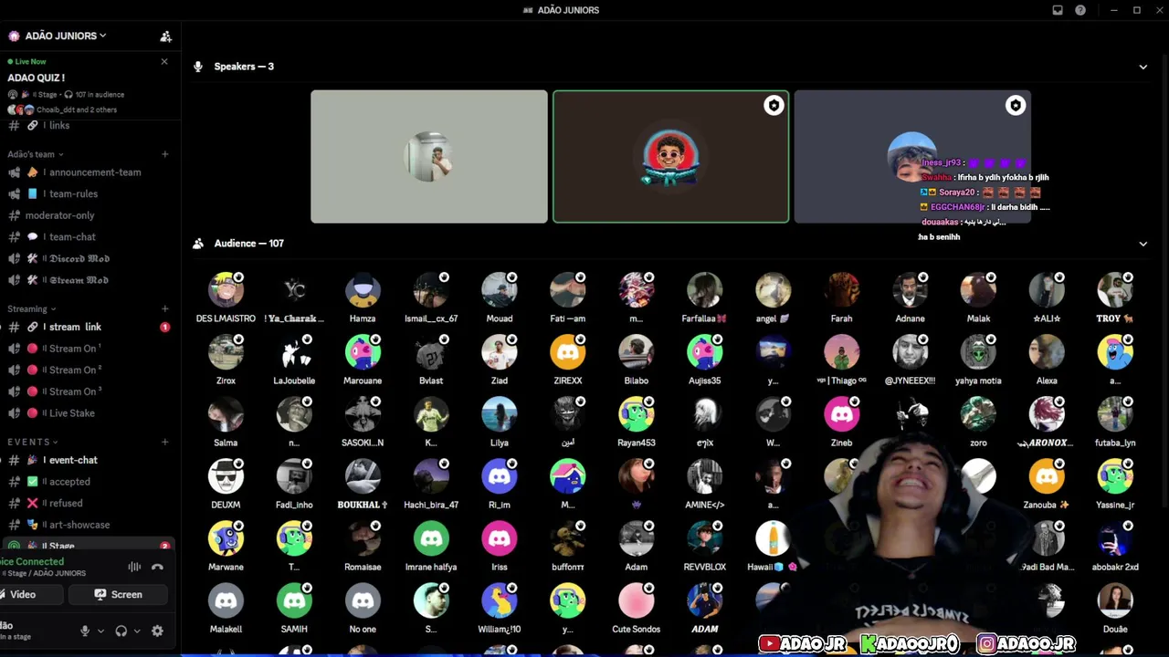Open the inbox icon in the title bar

1058,10
